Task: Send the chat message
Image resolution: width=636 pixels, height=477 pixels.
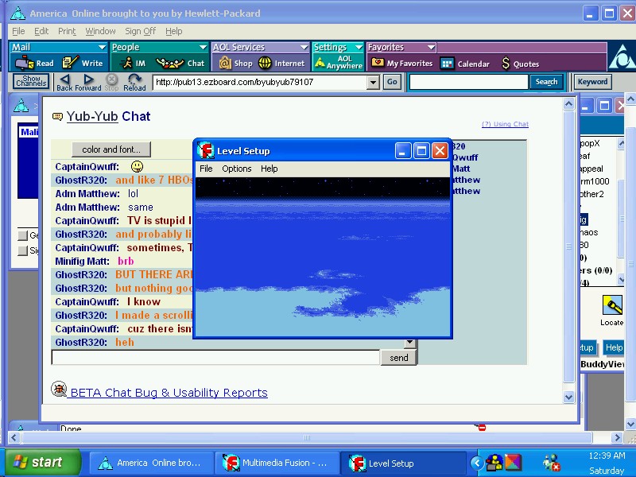Action: [399, 358]
